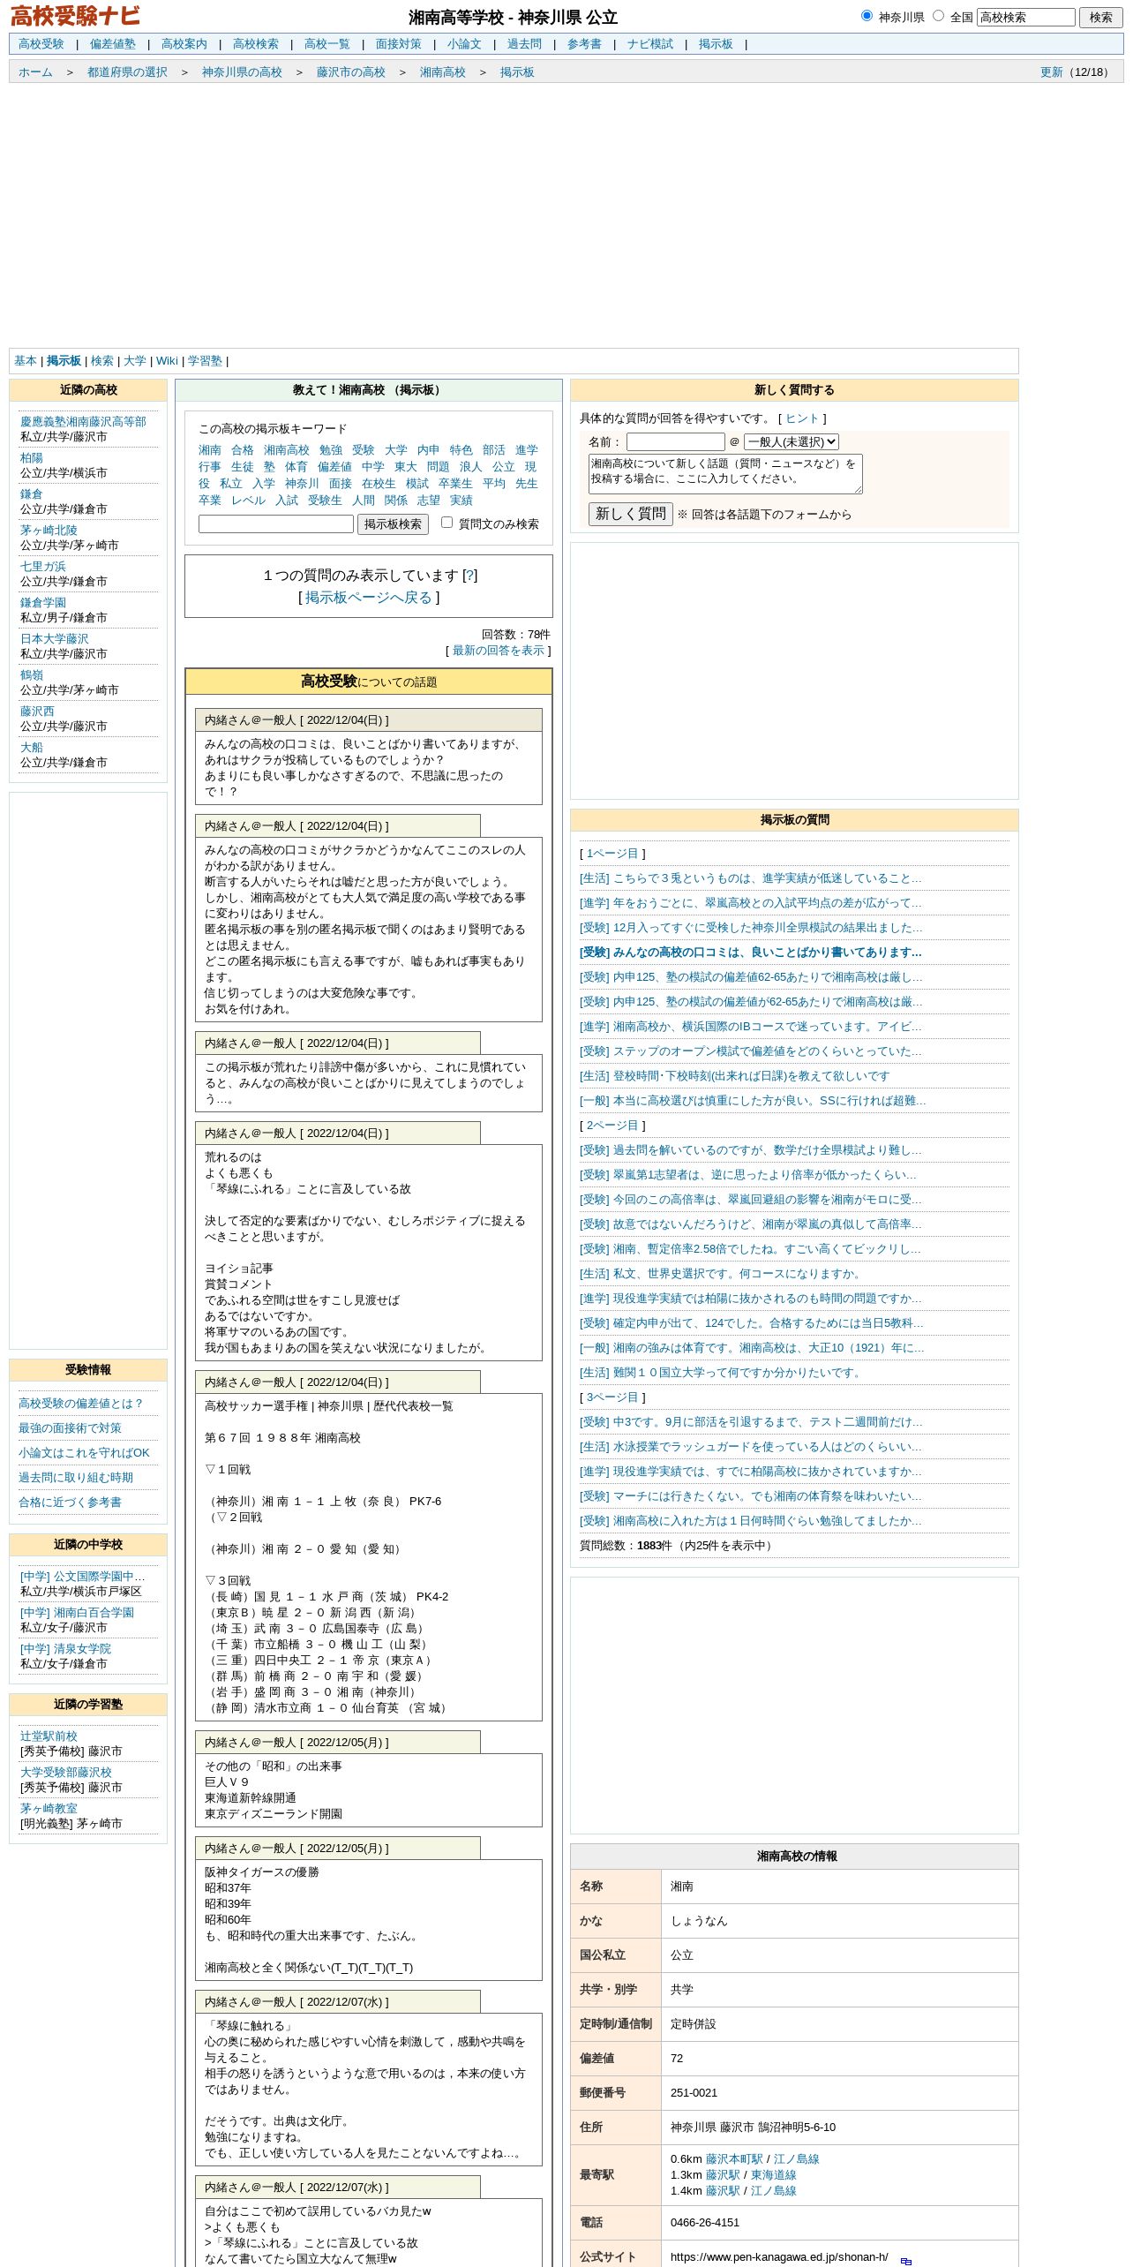Open the external link icon beside the official site URL
This screenshot has width=1133, height=2267.
(x=906, y=2261)
